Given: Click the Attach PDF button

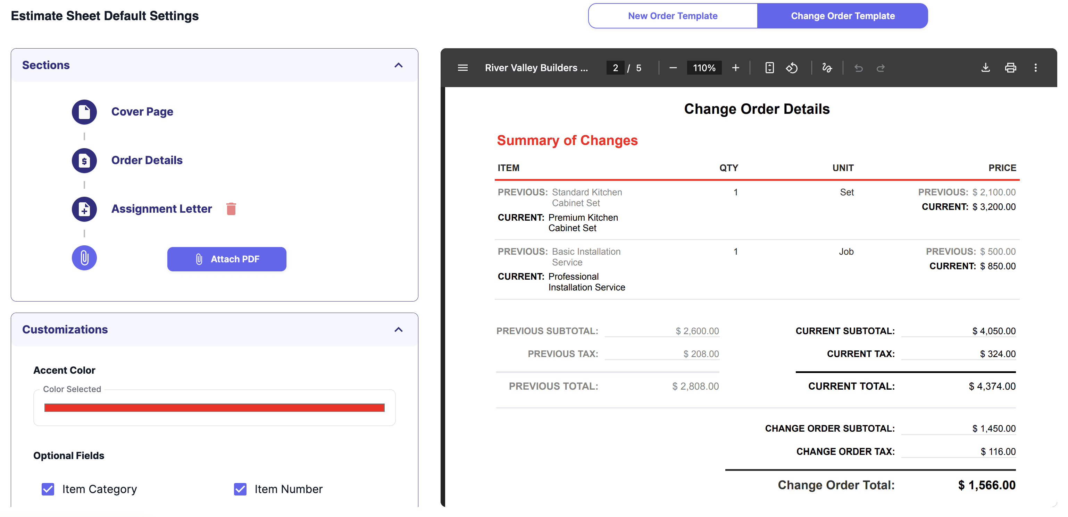Looking at the screenshot, I should [x=227, y=259].
